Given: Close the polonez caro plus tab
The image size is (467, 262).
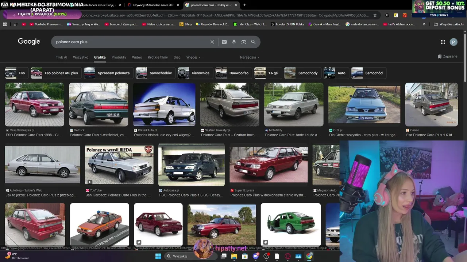Looking at the screenshot, I should (x=236, y=5).
